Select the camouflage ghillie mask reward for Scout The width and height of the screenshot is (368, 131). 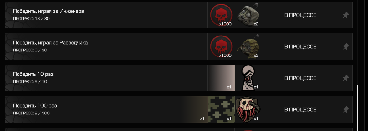(x=248, y=46)
